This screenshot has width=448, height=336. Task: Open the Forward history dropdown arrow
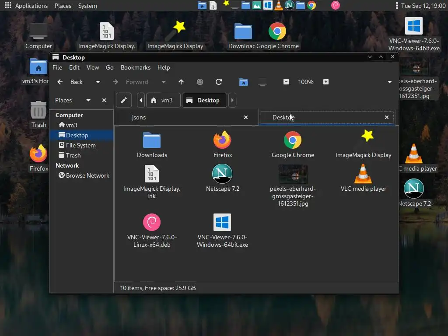tap(164, 82)
